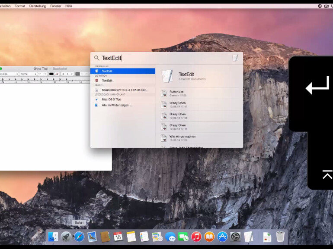Open Maps icon in Dock

(157, 237)
